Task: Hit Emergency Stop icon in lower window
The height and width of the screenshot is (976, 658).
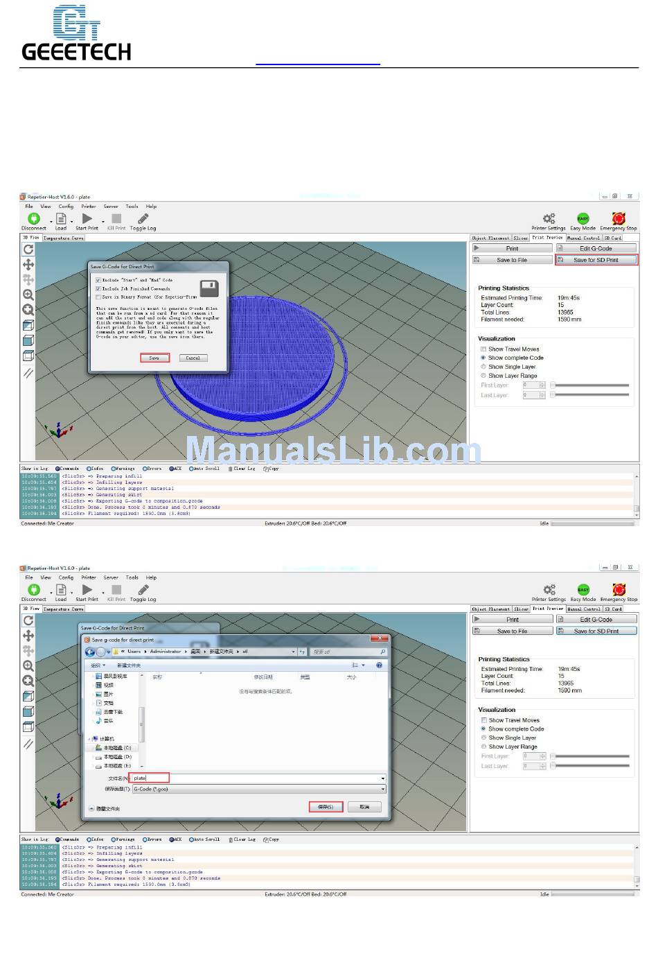Action: pos(619,589)
